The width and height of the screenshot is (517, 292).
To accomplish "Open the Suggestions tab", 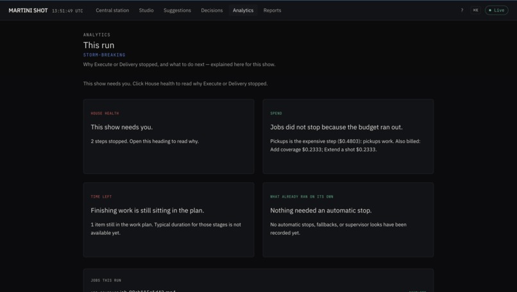I will tap(177, 10).
